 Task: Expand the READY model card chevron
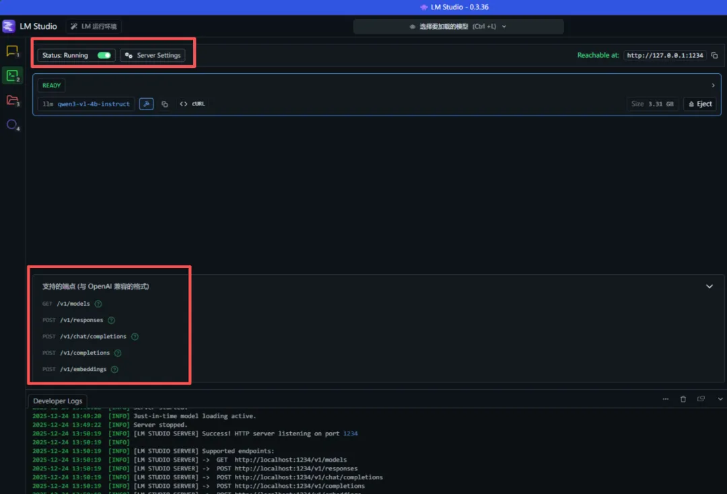tap(713, 85)
